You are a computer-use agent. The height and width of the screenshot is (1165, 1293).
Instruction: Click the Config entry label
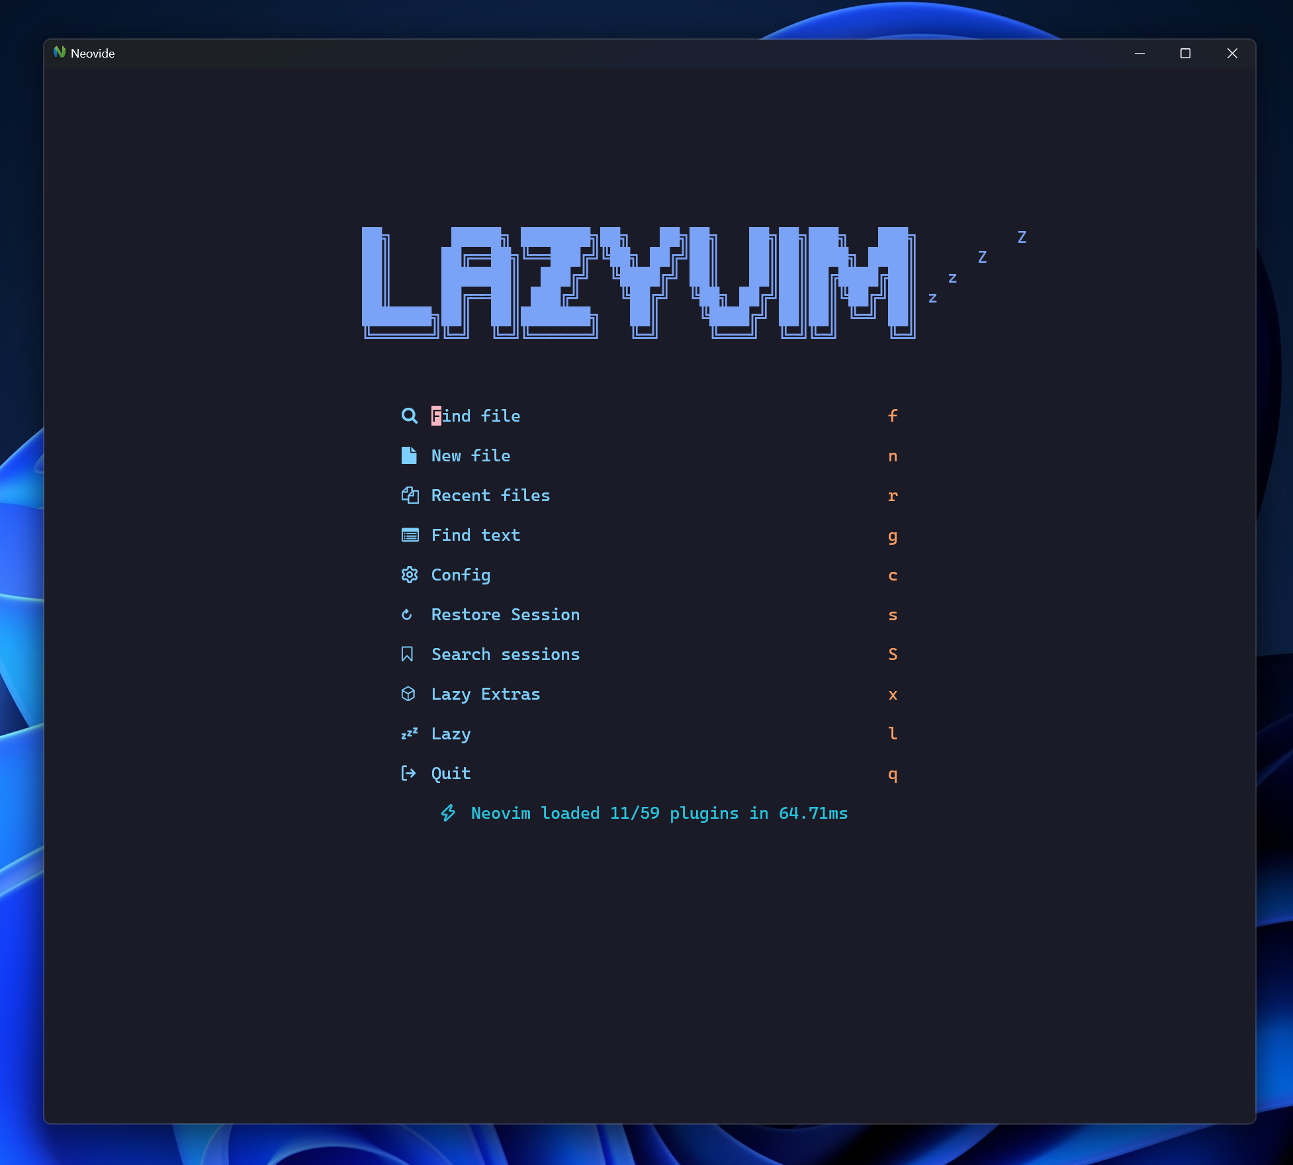click(x=461, y=575)
